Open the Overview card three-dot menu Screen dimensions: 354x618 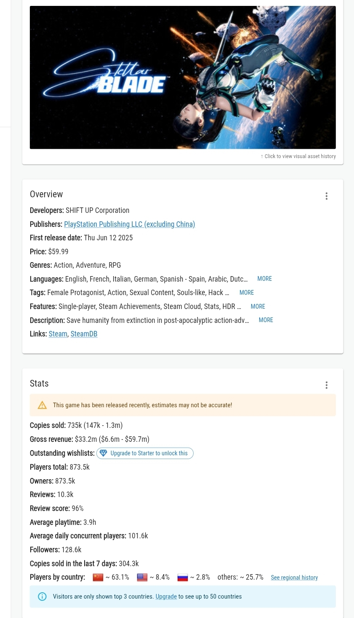(326, 196)
